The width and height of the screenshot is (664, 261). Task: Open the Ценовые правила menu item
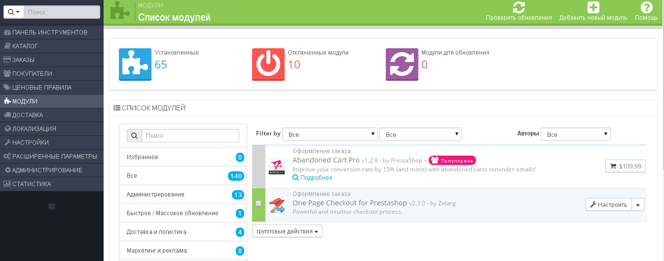(x=52, y=88)
